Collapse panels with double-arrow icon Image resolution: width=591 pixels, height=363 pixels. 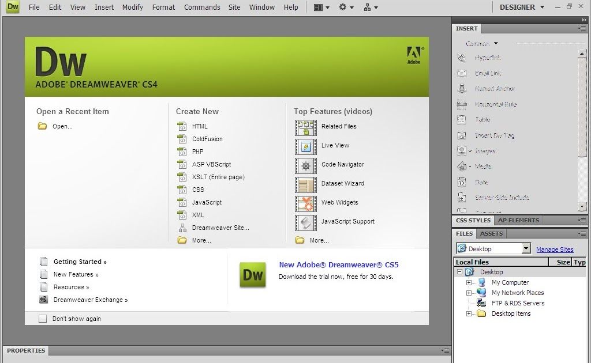(x=584, y=20)
